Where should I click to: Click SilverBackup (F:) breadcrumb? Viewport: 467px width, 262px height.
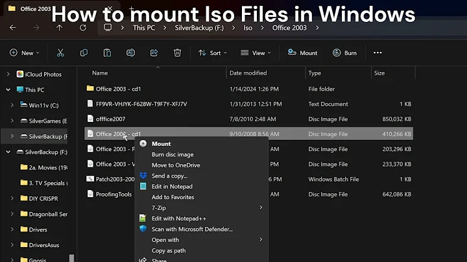(199, 28)
